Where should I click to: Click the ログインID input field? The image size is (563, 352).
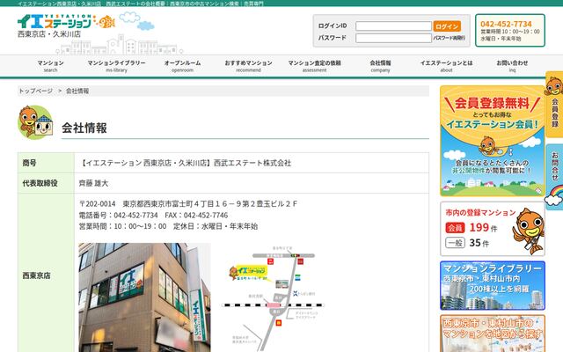393,26
